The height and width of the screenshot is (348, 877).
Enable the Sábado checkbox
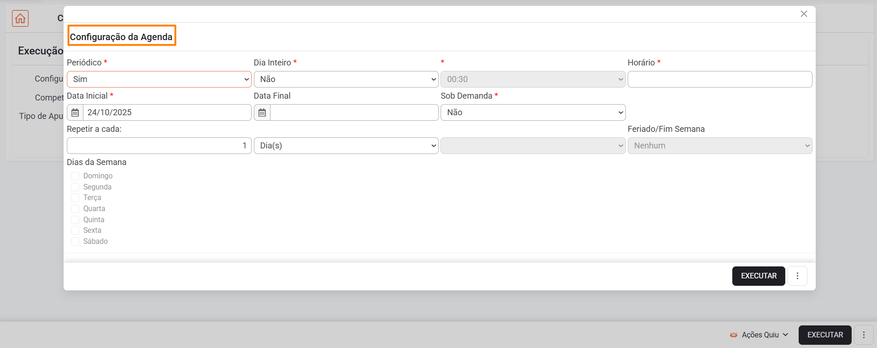pos(75,242)
